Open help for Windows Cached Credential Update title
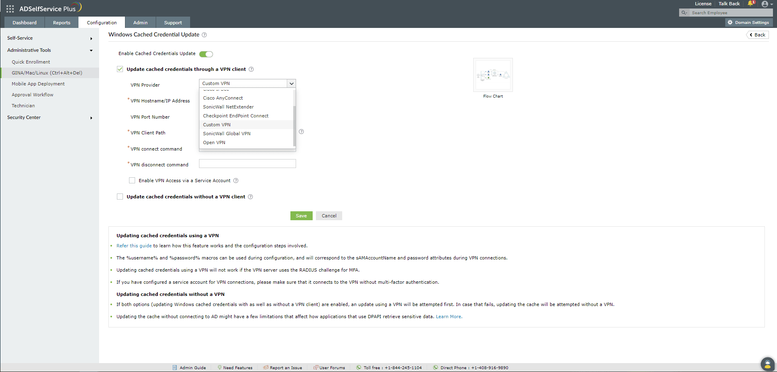The width and height of the screenshot is (777, 372). click(x=204, y=35)
